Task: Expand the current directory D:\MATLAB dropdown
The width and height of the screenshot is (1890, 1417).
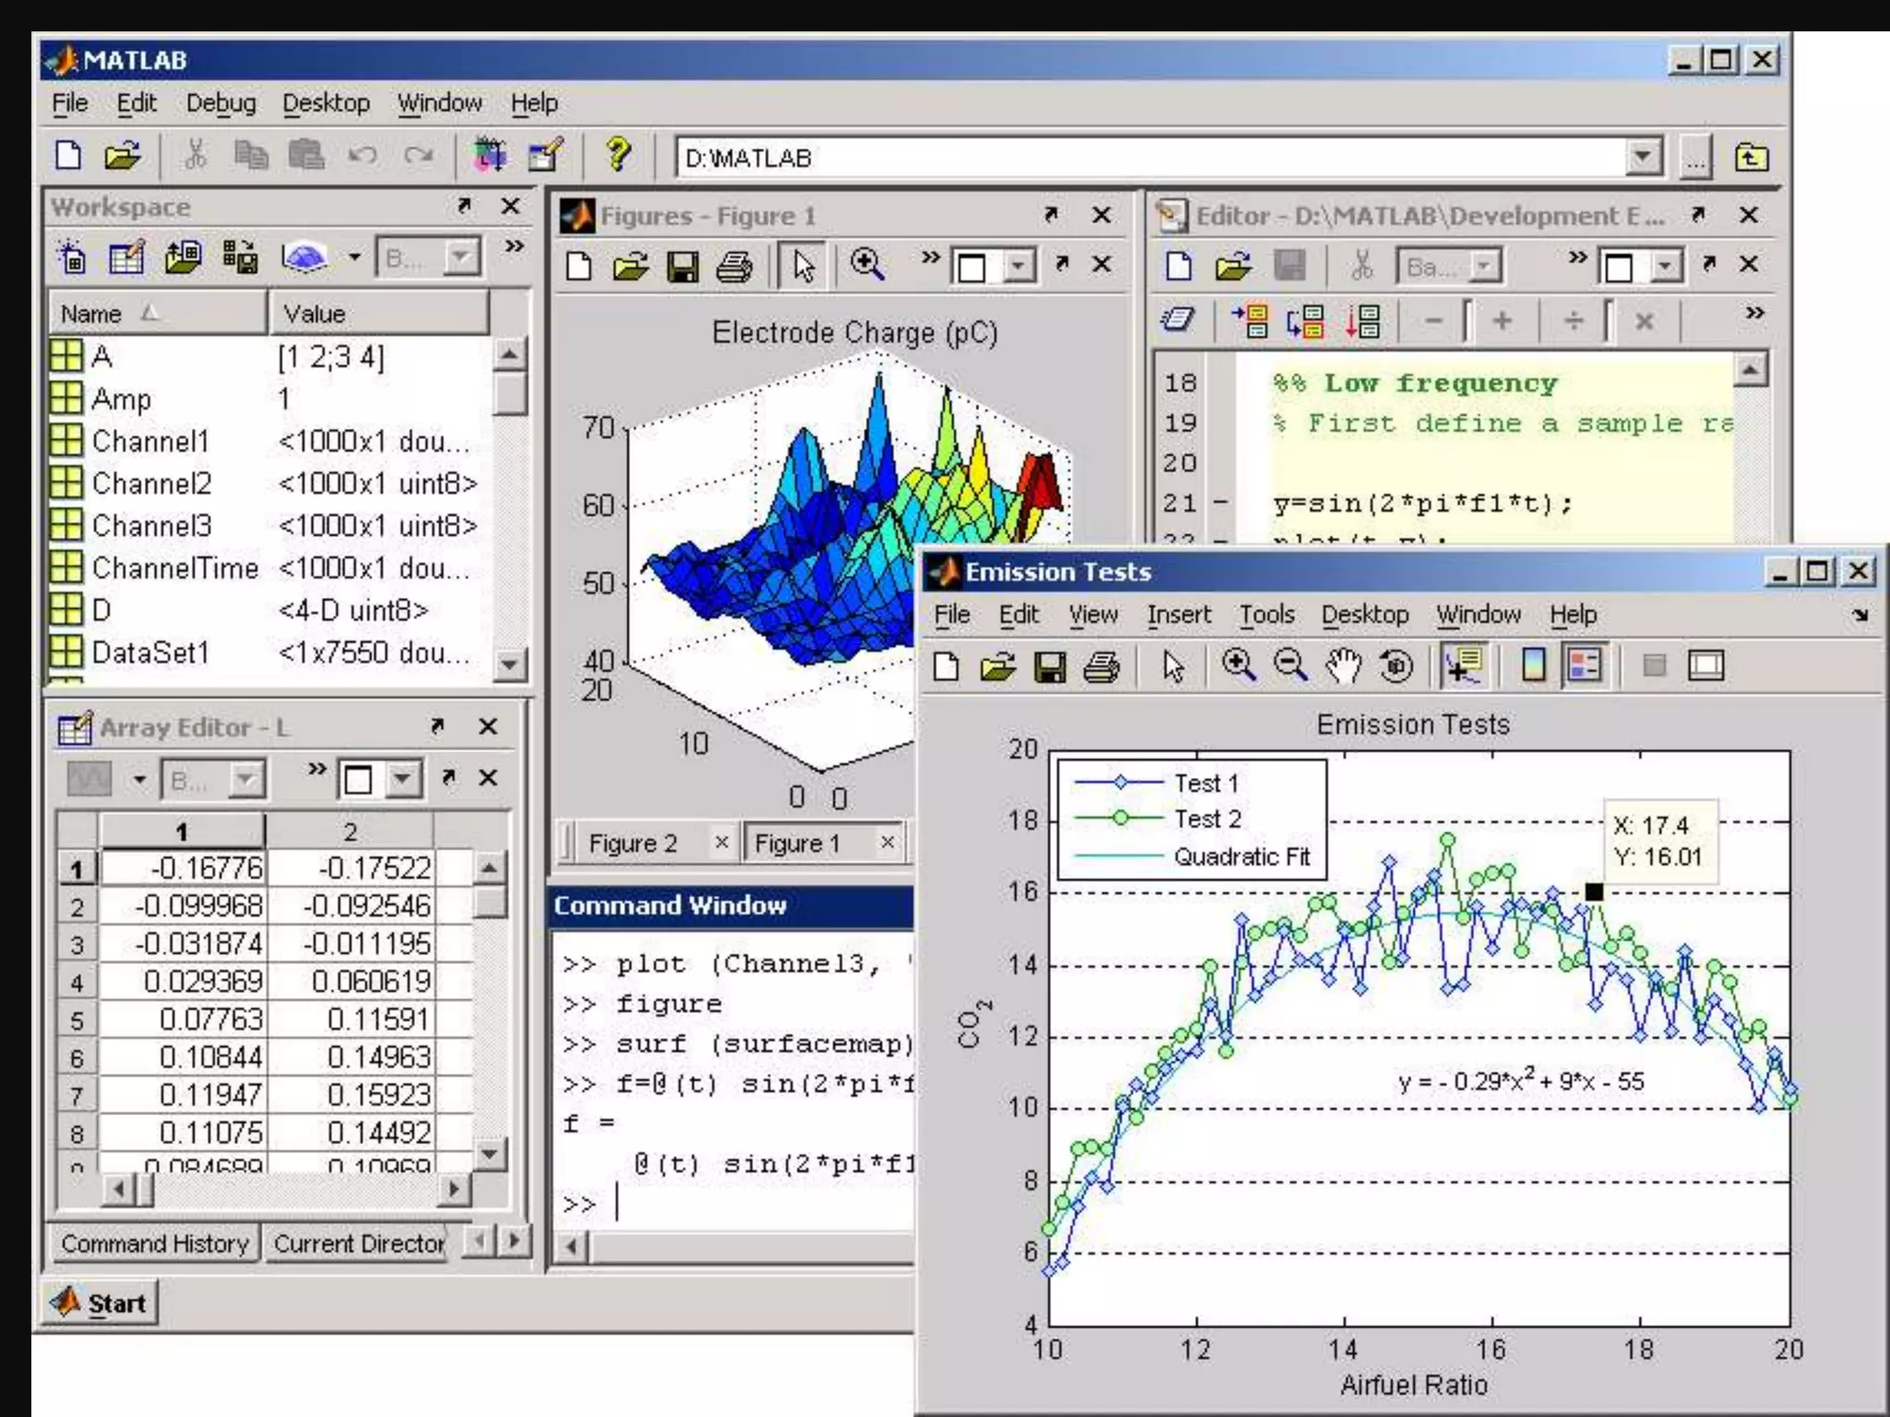Action: click(x=1643, y=157)
